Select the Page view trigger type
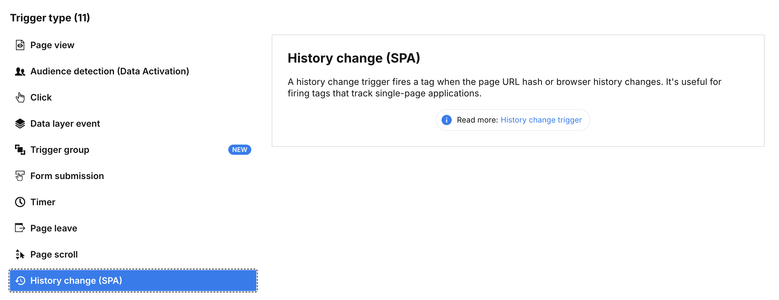 pyautogui.click(x=52, y=45)
